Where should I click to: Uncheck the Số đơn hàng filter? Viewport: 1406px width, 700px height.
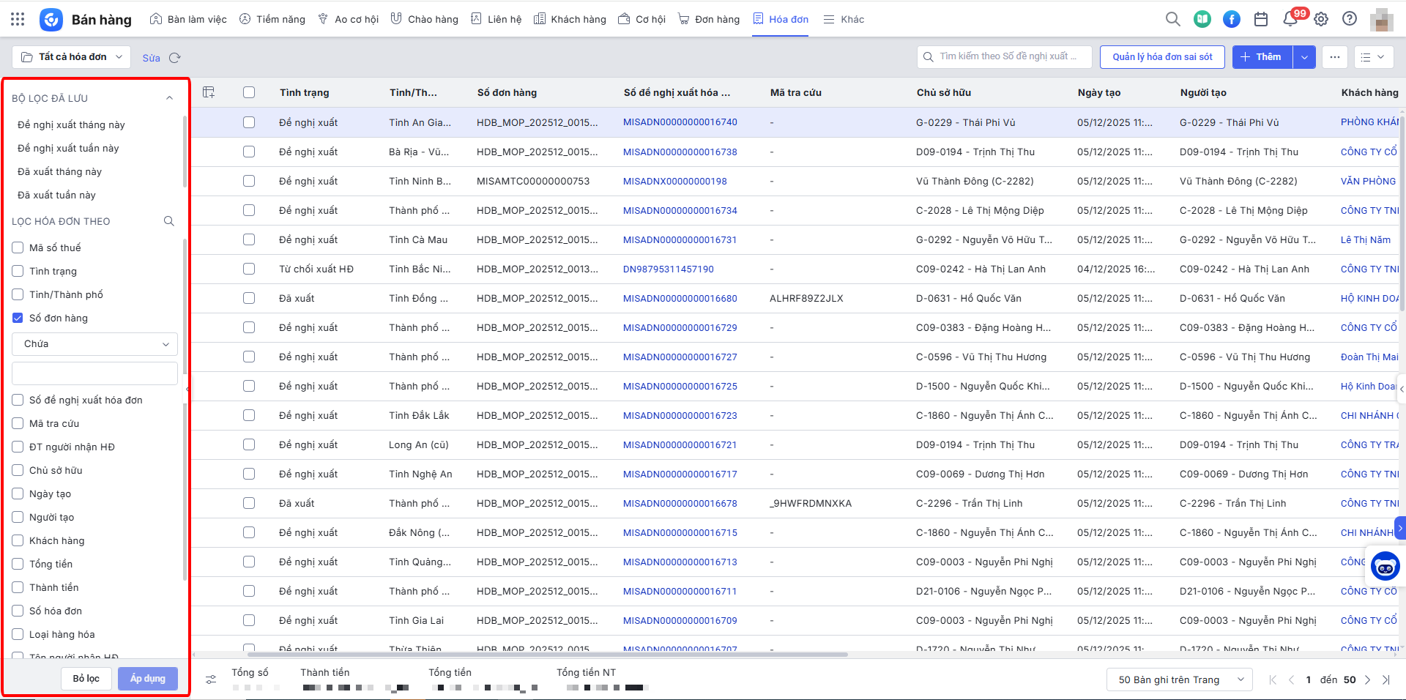pos(18,318)
